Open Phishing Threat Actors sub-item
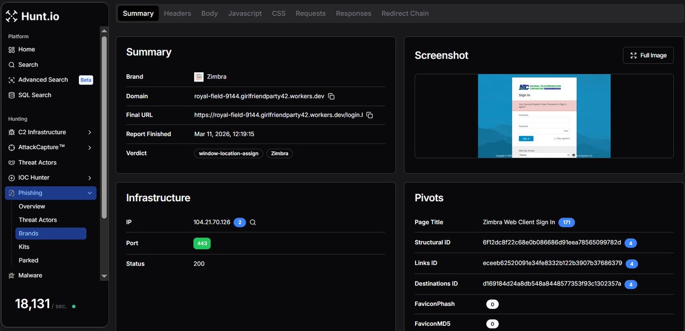Screen dimensions: 685x331 (38, 220)
